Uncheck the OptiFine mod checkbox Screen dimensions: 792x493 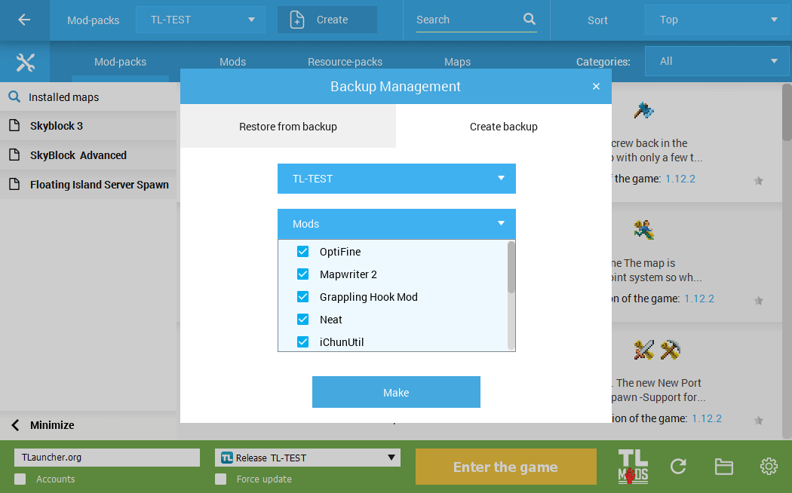click(302, 251)
